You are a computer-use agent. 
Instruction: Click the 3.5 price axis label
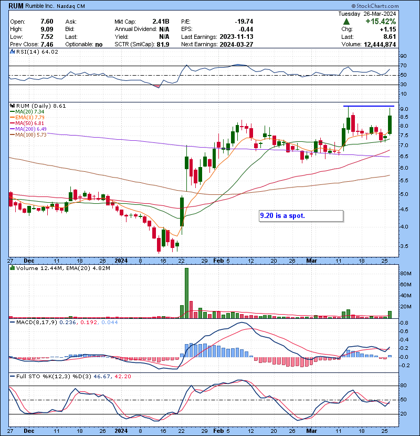[x=404, y=246]
